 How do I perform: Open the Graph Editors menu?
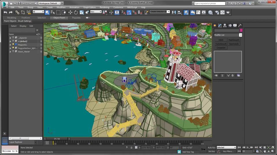[x=89, y=7]
